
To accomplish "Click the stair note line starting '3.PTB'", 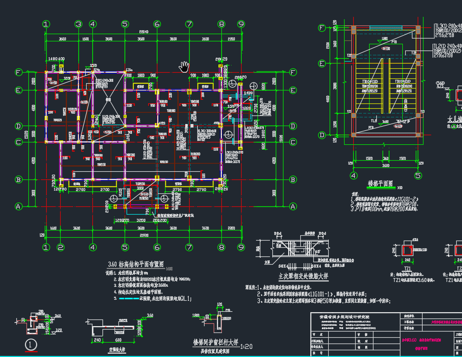I will click(384, 209).
